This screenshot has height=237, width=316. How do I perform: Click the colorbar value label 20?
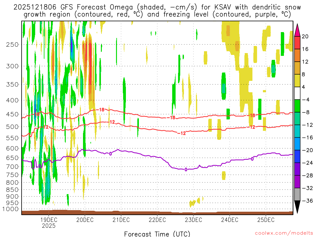(x=305, y=36)
